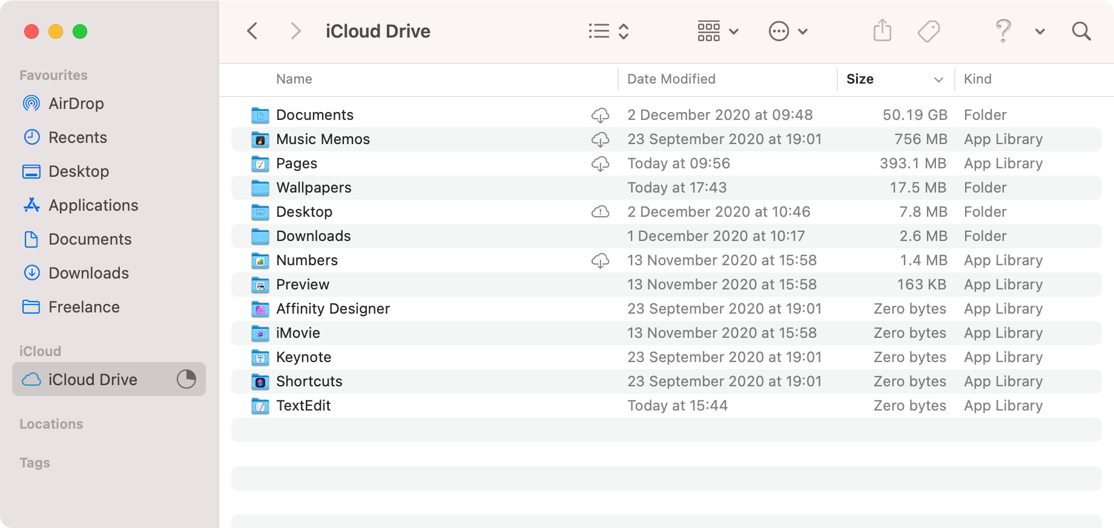The image size is (1114, 528).
Task: Click the question mark toolbar icon
Action: [1003, 30]
